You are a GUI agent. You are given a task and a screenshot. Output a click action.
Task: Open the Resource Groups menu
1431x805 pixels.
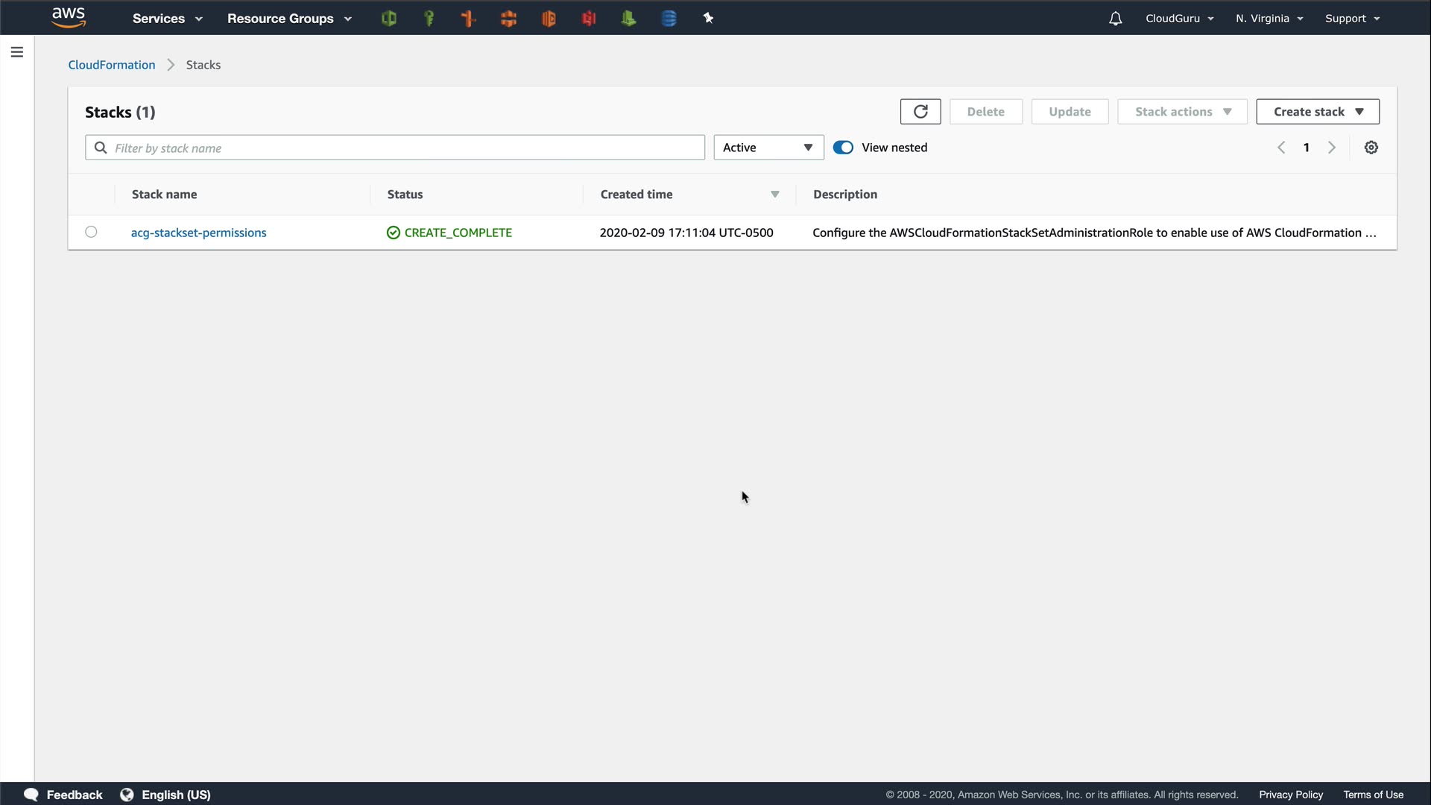click(289, 19)
